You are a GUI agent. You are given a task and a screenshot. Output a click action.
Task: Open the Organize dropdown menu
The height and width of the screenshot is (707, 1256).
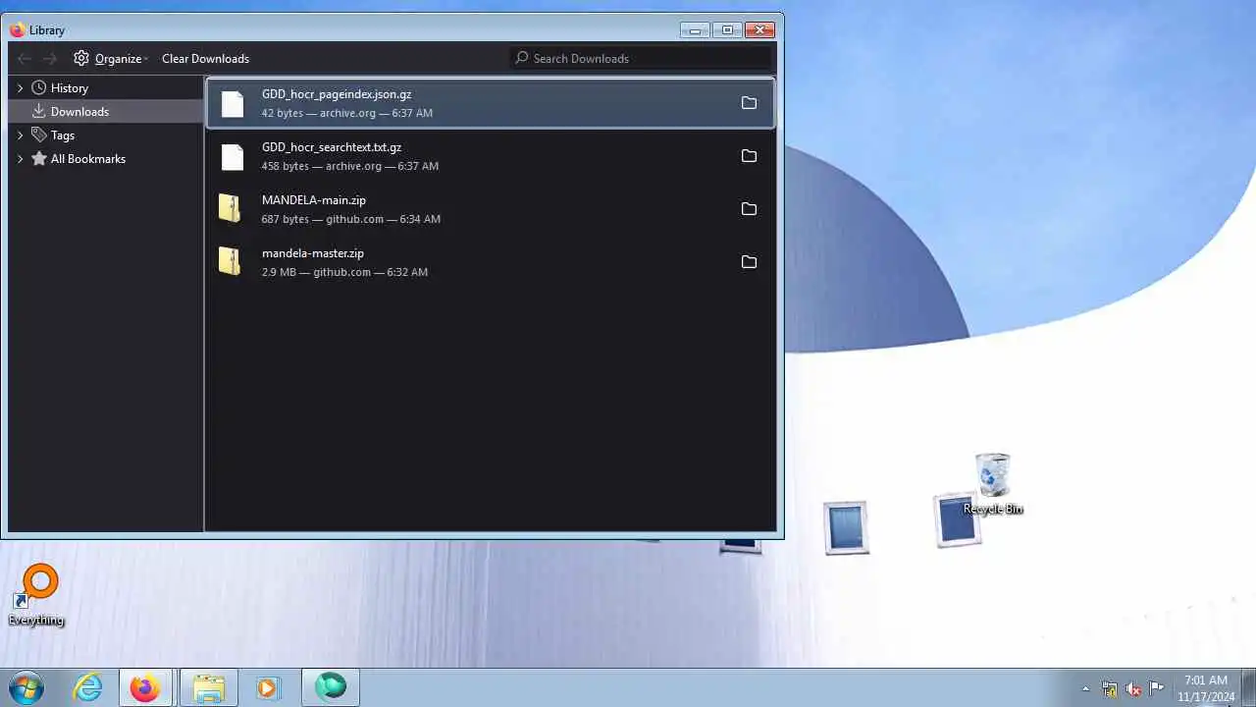coord(111,59)
